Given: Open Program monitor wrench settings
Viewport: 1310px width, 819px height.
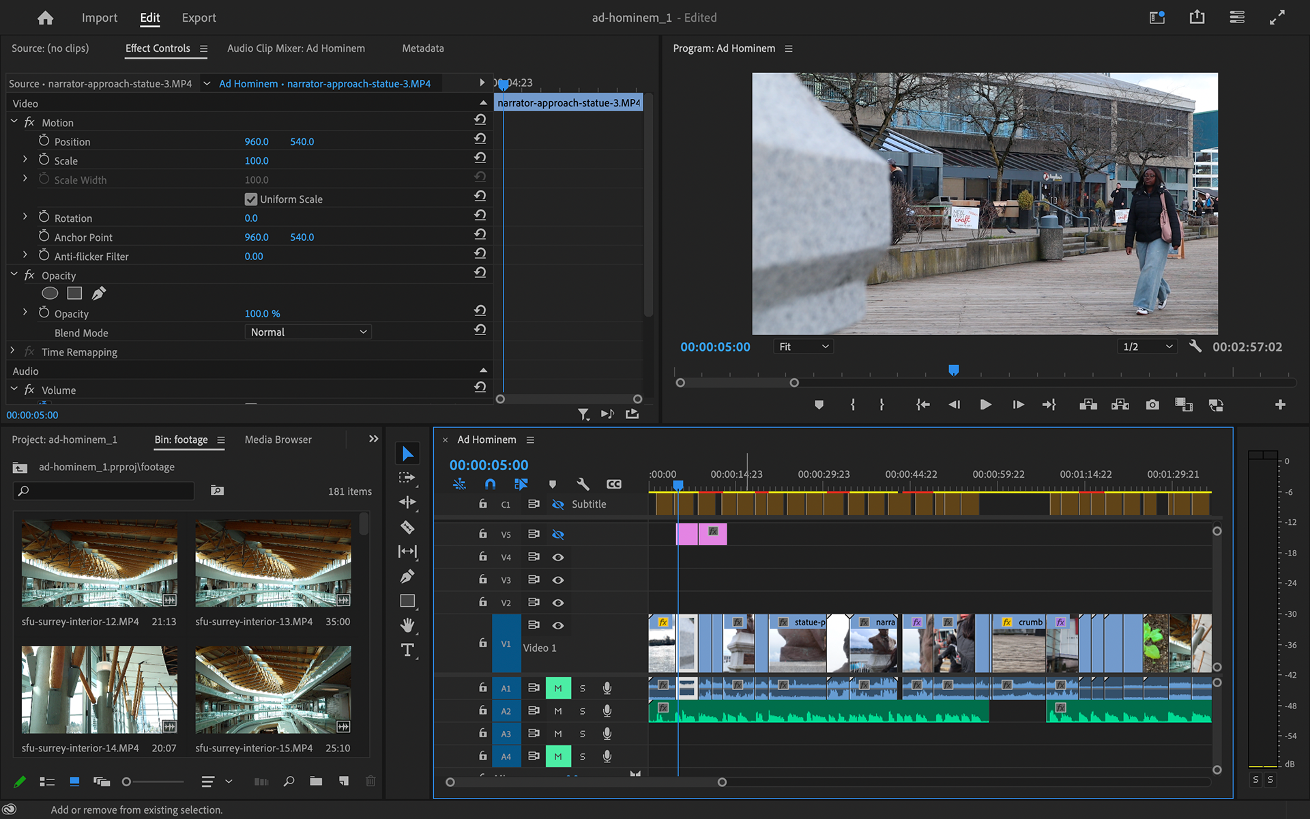Looking at the screenshot, I should (1195, 346).
